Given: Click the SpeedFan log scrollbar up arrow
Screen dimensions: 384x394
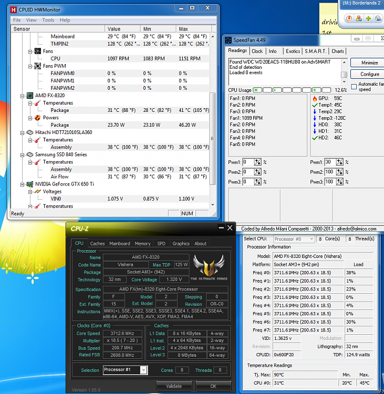Looking at the screenshot, I should pyautogui.click(x=344, y=62).
